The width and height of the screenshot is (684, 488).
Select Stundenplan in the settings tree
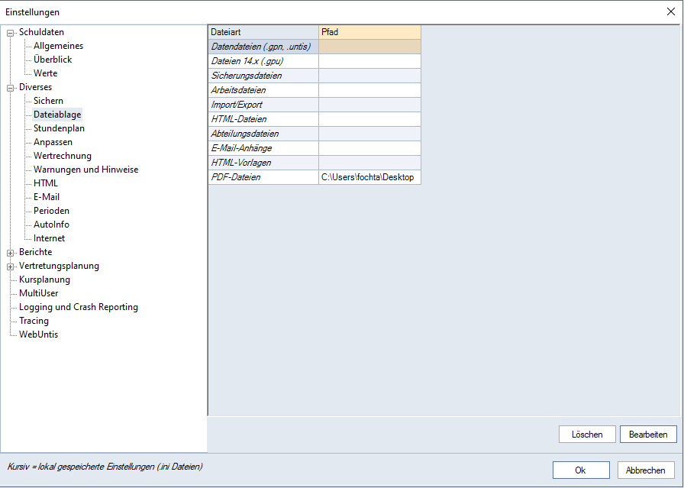coord(59,128)
